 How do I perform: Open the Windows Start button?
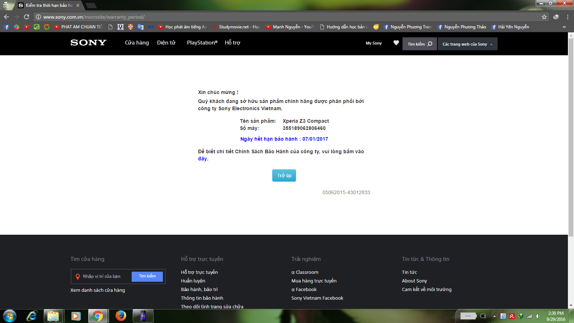[10, 316]
